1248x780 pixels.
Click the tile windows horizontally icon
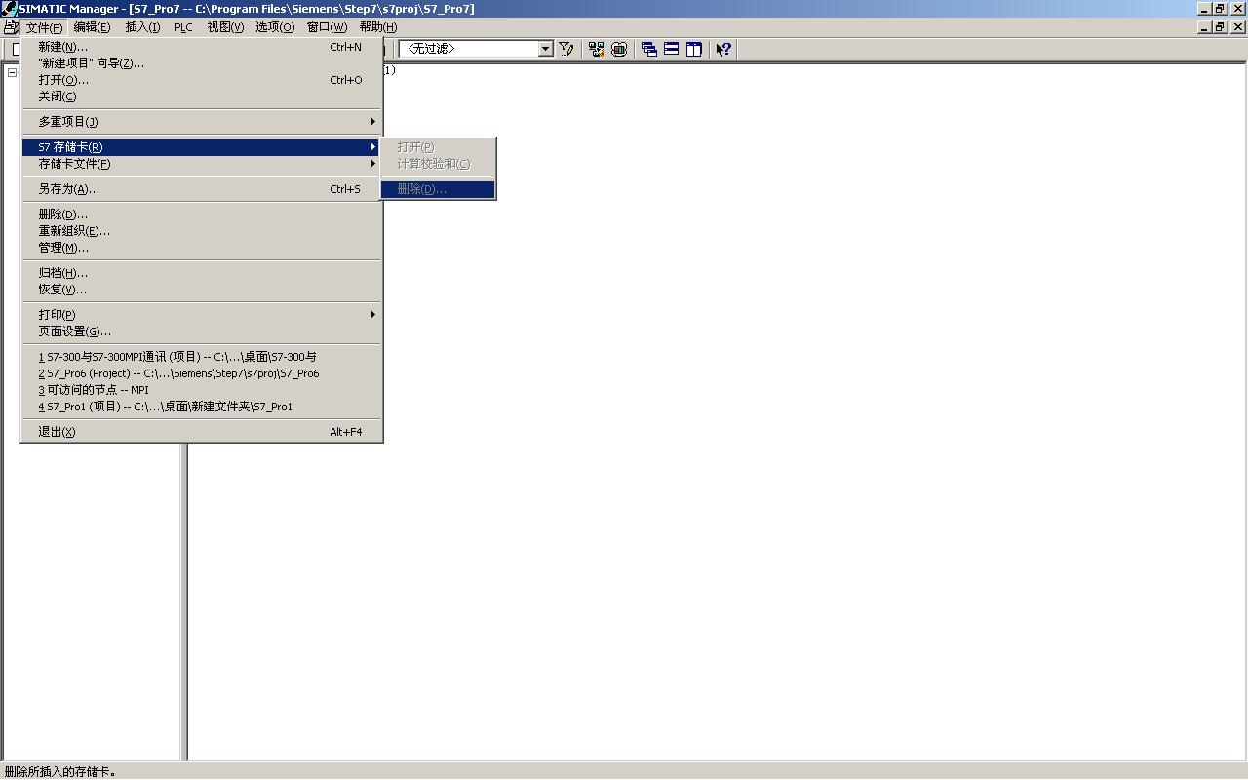[x=672, y=49]
